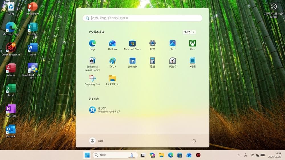The width and height of the screenshot is (285, 160).
Task: Open the フォト (Photos) app
Action: pyautogui.click(x=172, y=45)
